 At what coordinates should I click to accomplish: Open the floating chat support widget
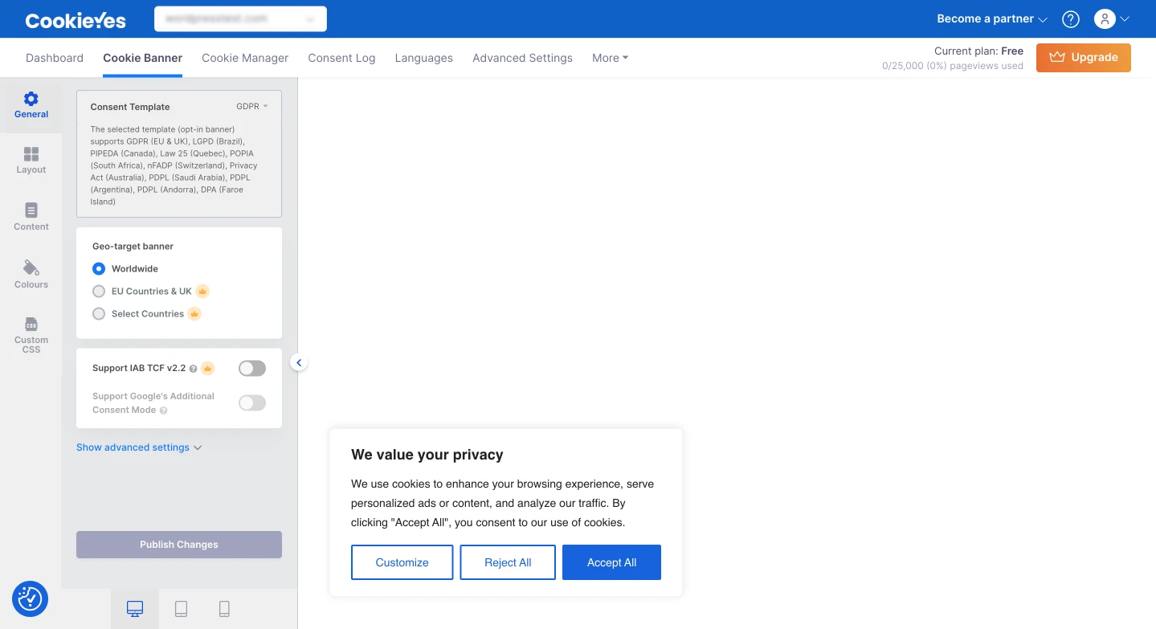(x=30, y=598)
